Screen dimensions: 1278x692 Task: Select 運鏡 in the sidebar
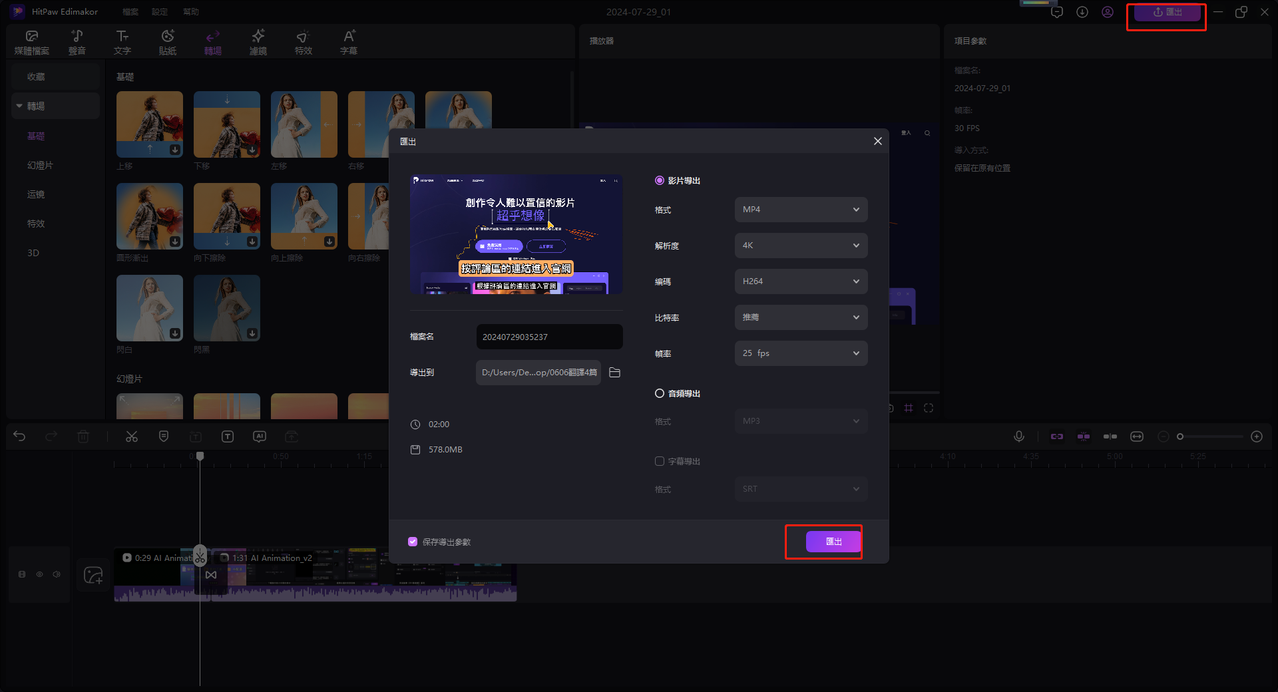click(36, 194)
